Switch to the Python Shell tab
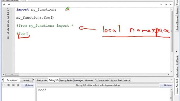The height and width of the screenshot is (101, 180). (x=116, y=81)
